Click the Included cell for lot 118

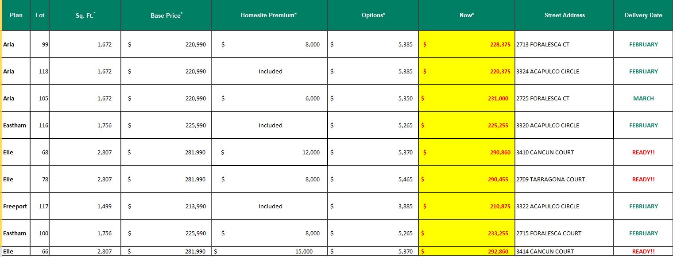[269, 71]
